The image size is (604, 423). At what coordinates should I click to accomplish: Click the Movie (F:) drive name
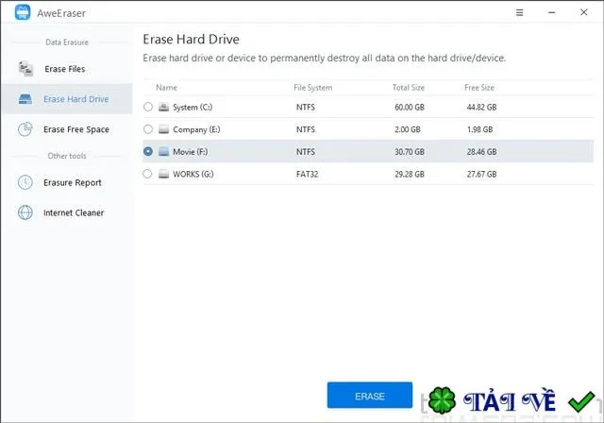[x=191, y=152]
